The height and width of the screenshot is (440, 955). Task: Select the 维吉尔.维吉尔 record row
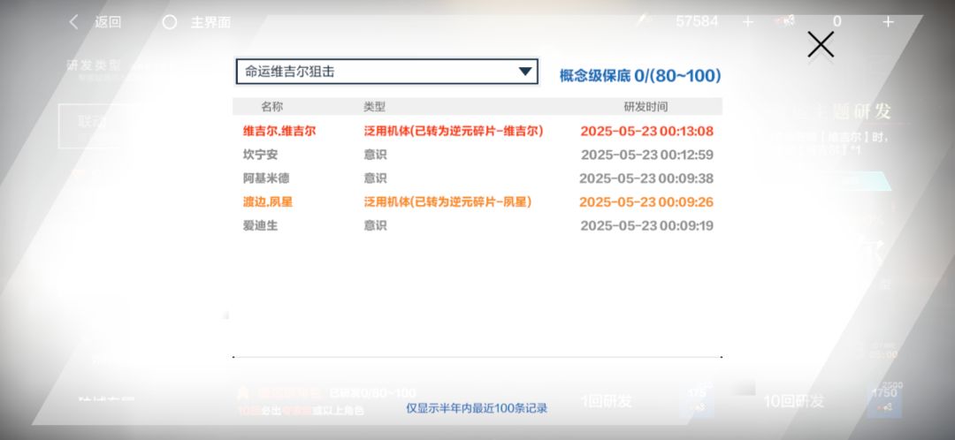coord(477,131)
